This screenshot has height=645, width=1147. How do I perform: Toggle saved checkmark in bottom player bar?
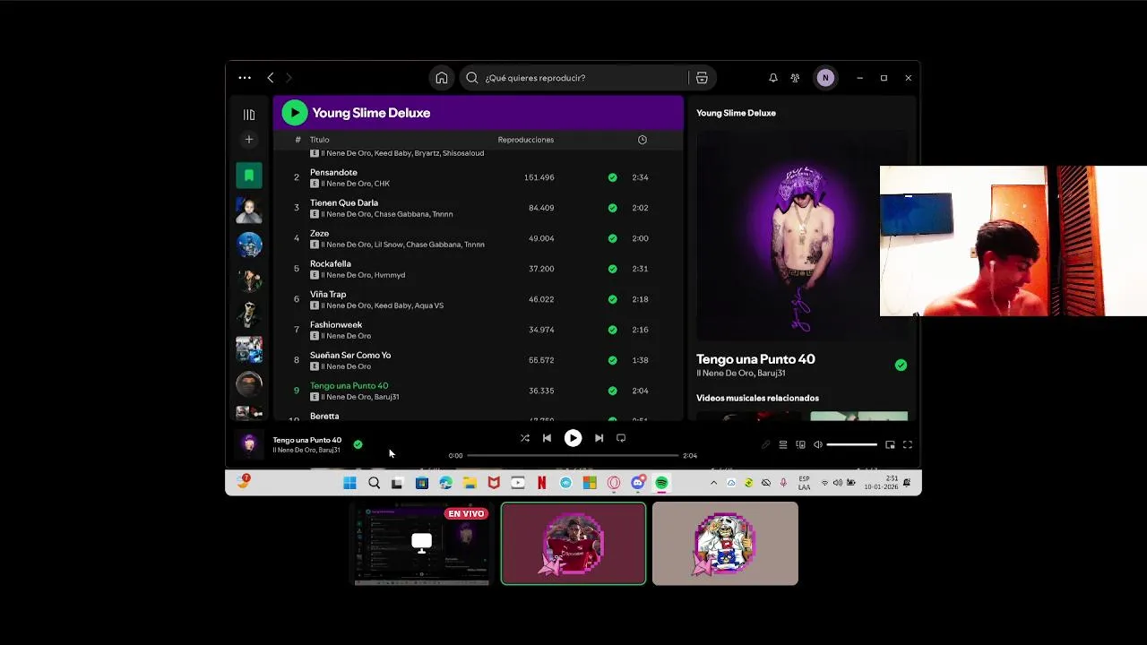pyautogui.click(x=358, y=444)
